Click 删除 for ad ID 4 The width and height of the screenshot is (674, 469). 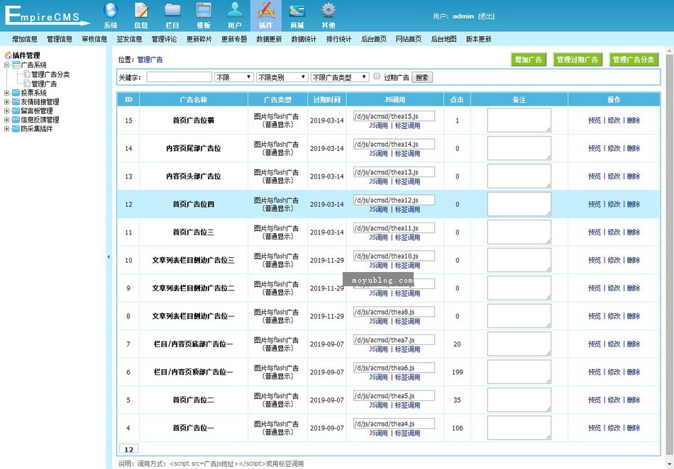[x=633, y=428]
